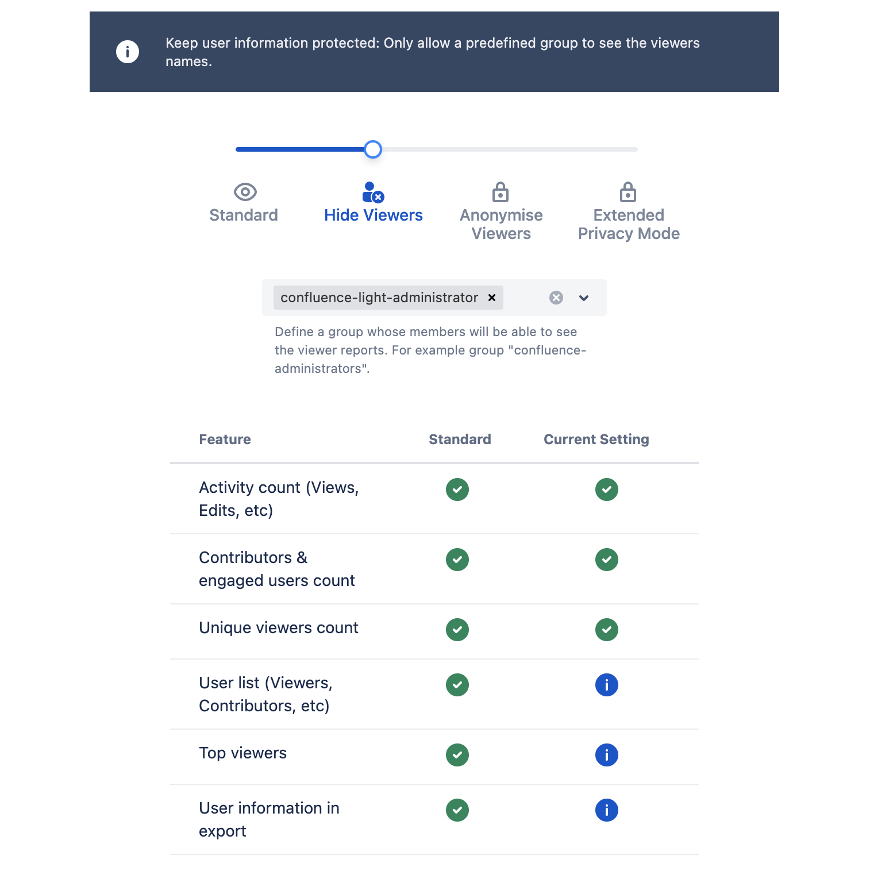The width and height of the screenshot is (870, 894).
Task: Click the privacy level slider handle
Action: [x=373, y=149]
